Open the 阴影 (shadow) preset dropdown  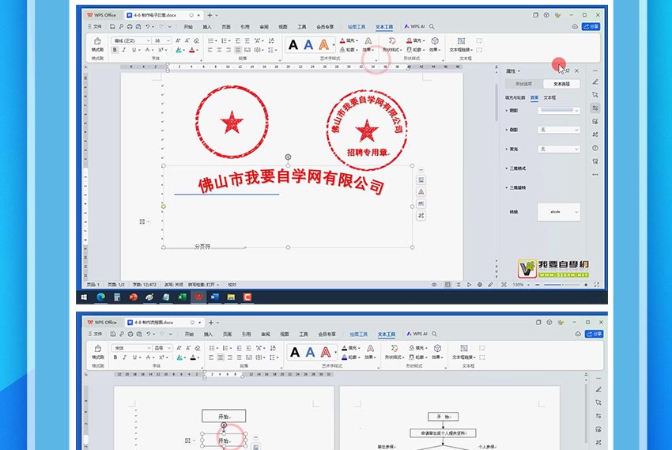point(559,111)
